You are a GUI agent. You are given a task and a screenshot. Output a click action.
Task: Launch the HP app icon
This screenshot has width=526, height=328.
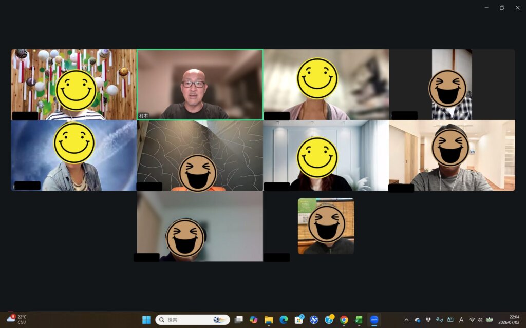[x=314, y=320]
